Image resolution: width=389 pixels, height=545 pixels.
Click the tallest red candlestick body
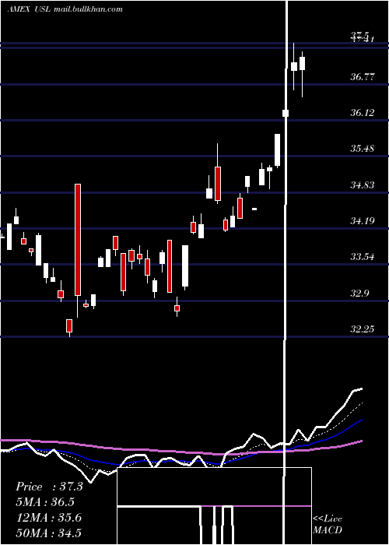coord(78,240)
